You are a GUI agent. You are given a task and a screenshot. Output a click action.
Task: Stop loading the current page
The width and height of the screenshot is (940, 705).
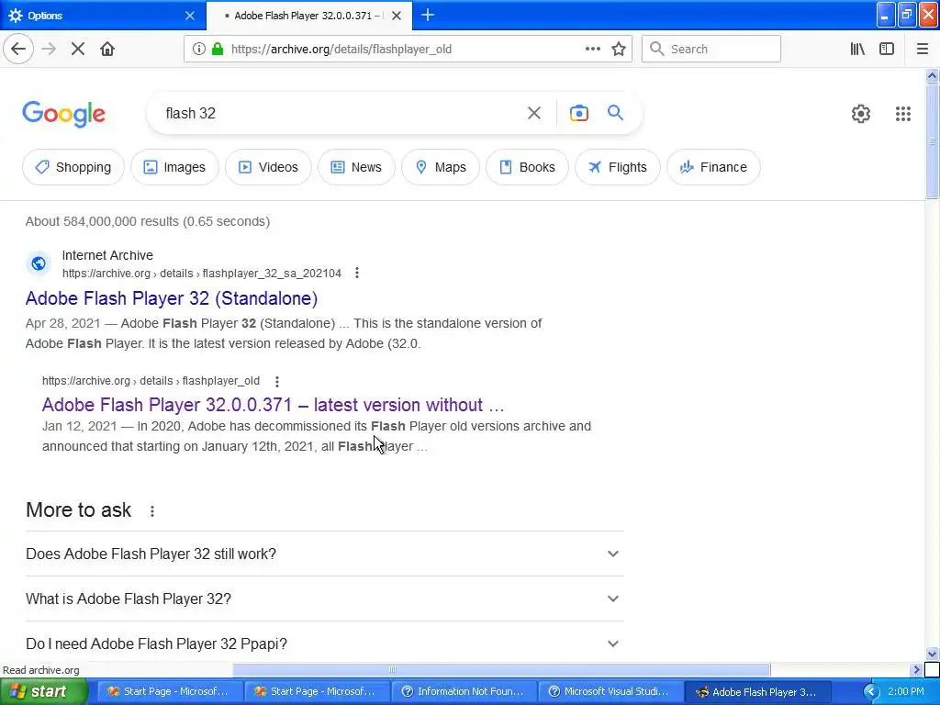click(x=78, y=49)
